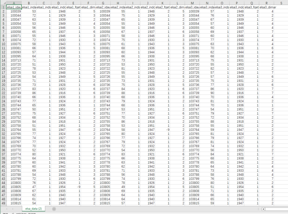Open the elsa_data (2) sheet tab
The width and height of the screenshot is (288, 214).
[34, 209]
